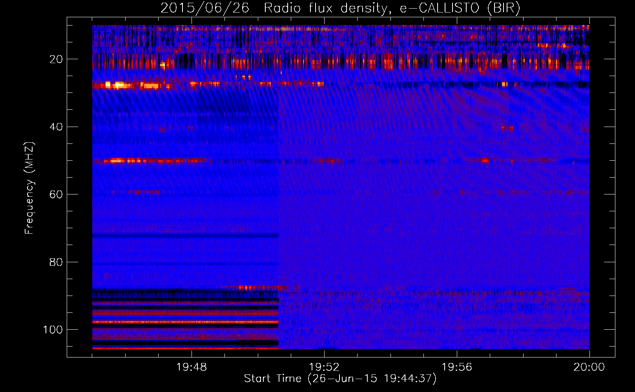635x392 pixels.
Task: Click the 19:48 time tick label
Action: [192, 367]
